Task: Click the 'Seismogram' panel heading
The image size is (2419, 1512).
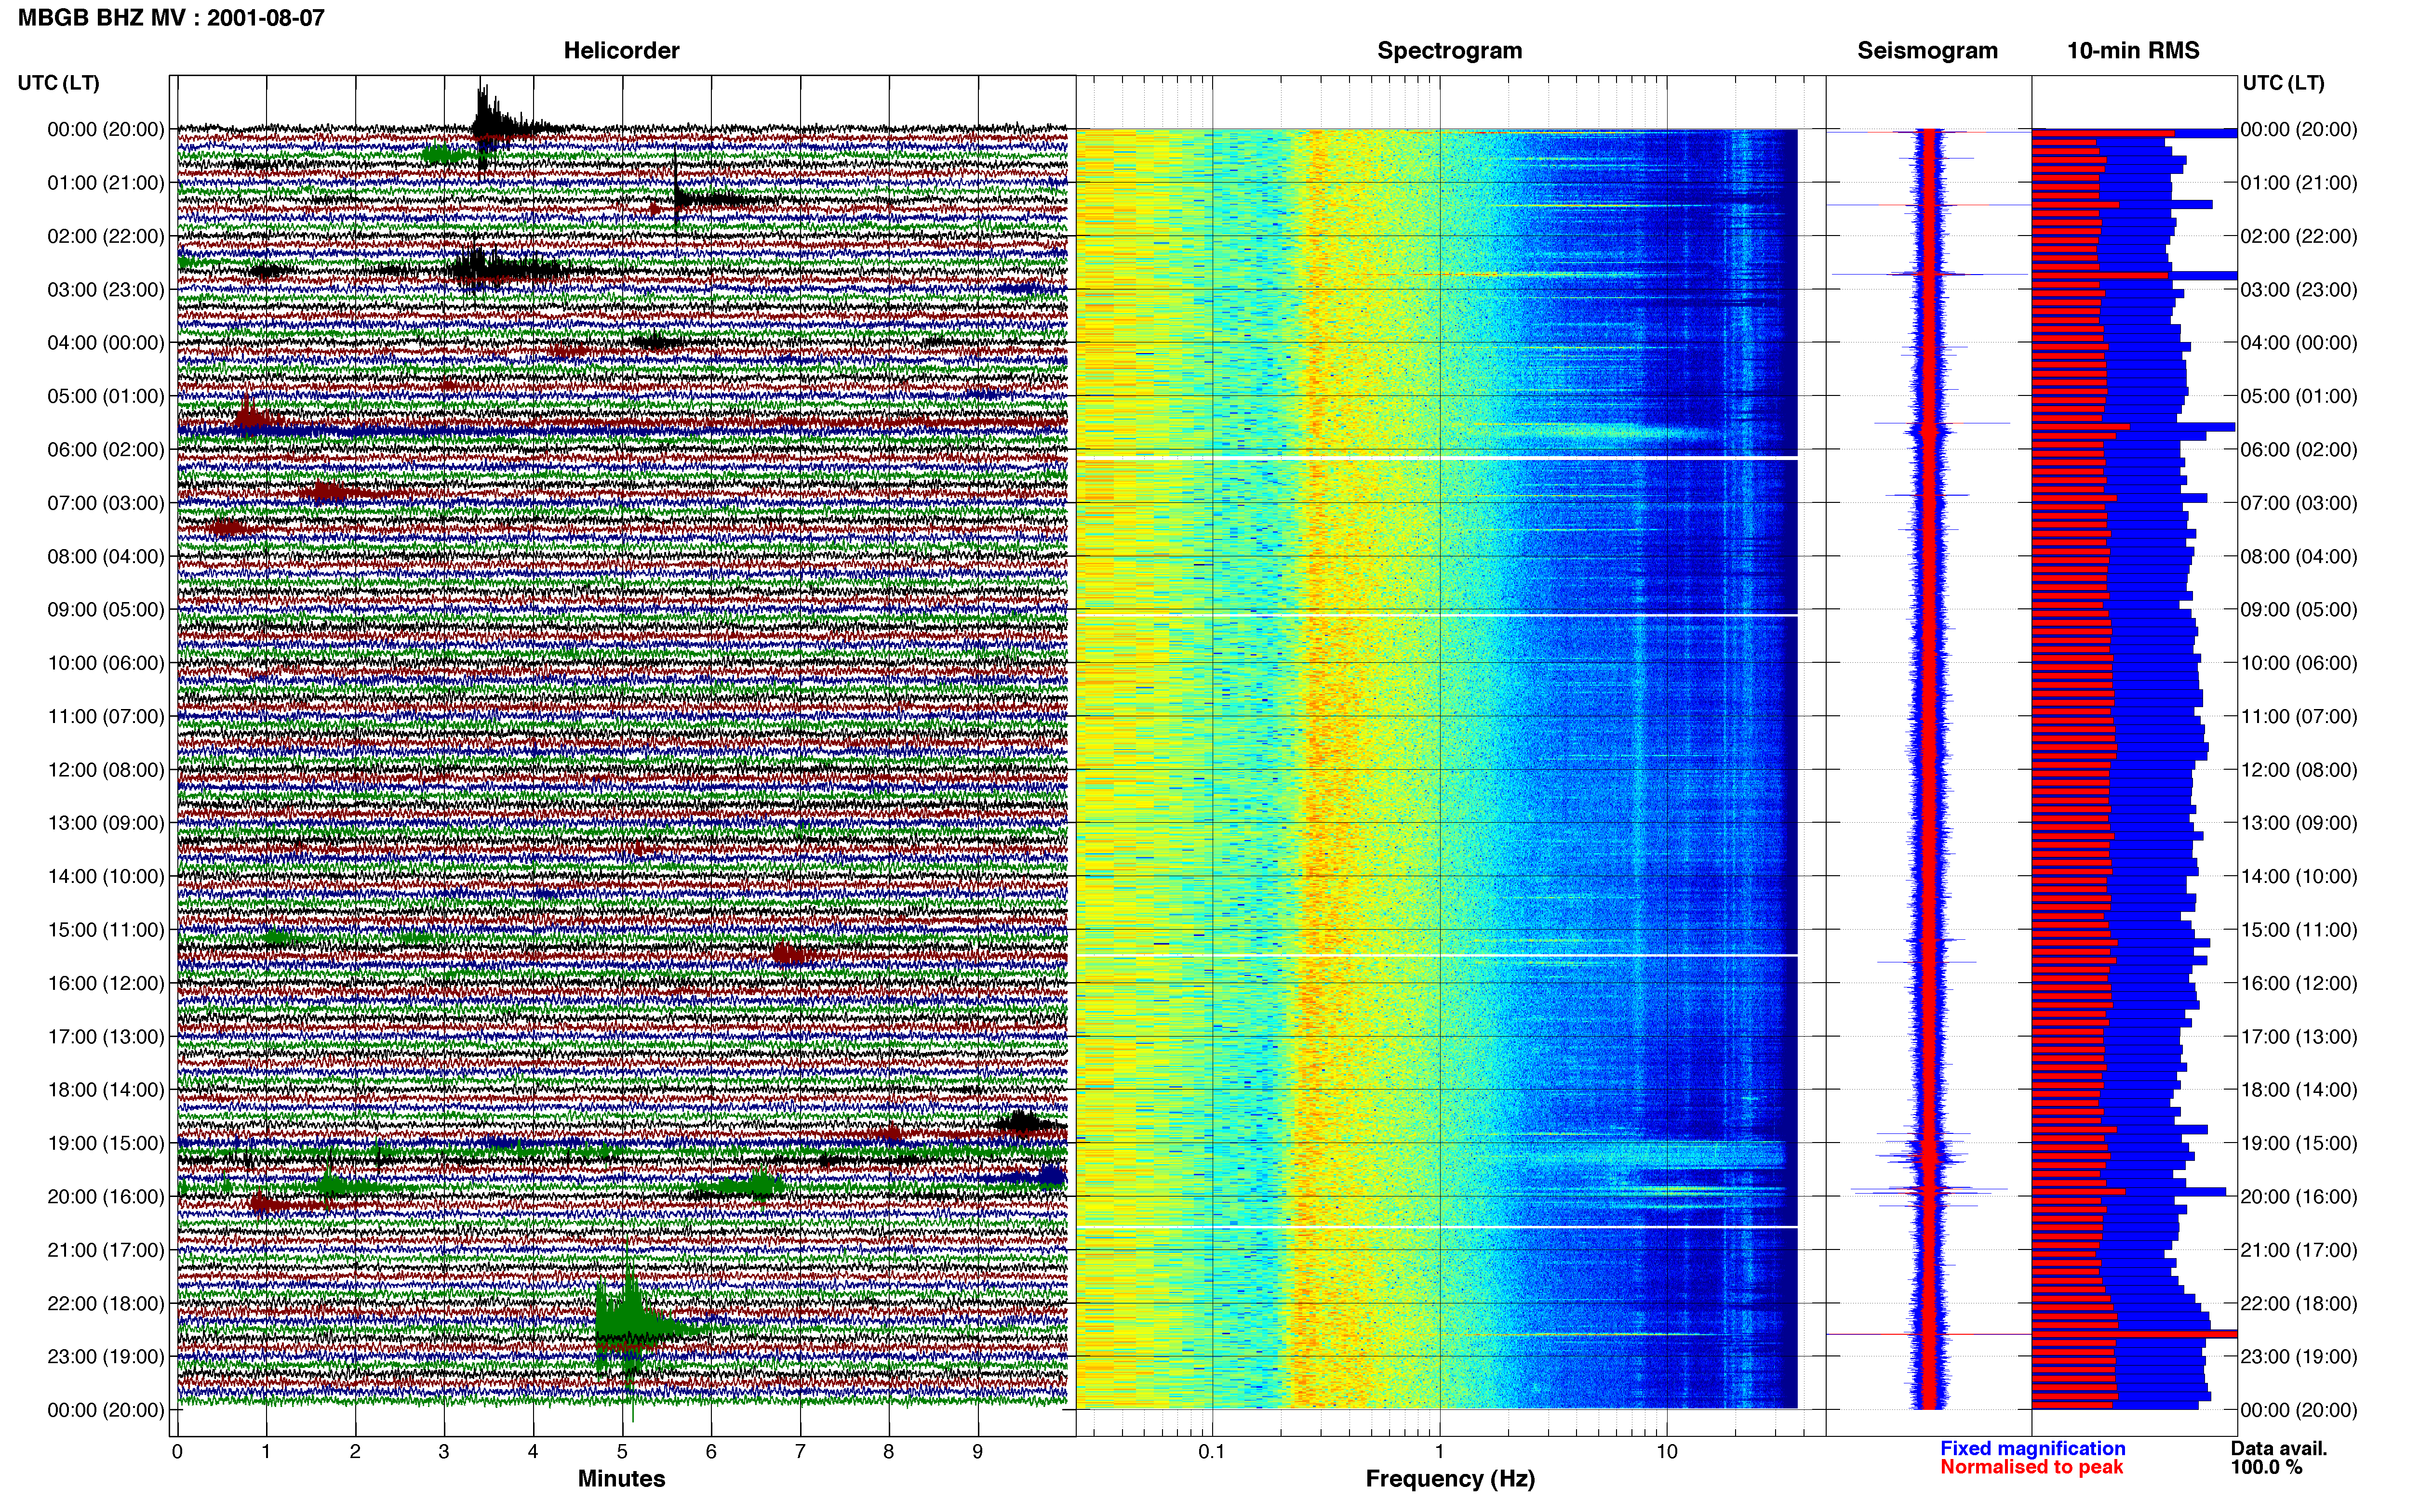Action: [1927, 50]
